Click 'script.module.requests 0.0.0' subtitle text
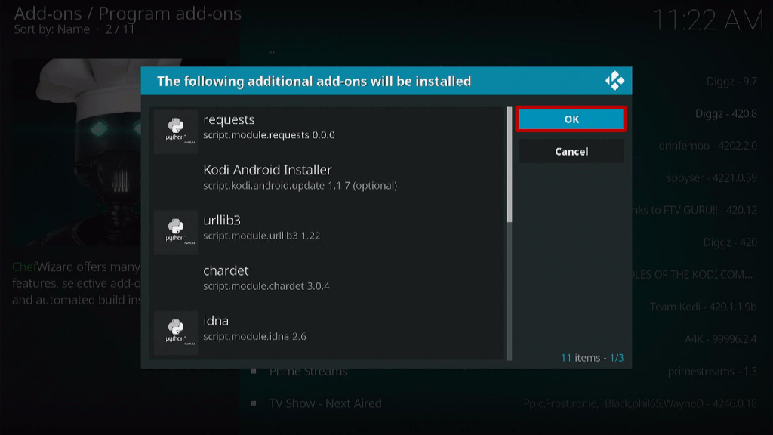Screen dimensions: 773x435 [x=269, y=134]
